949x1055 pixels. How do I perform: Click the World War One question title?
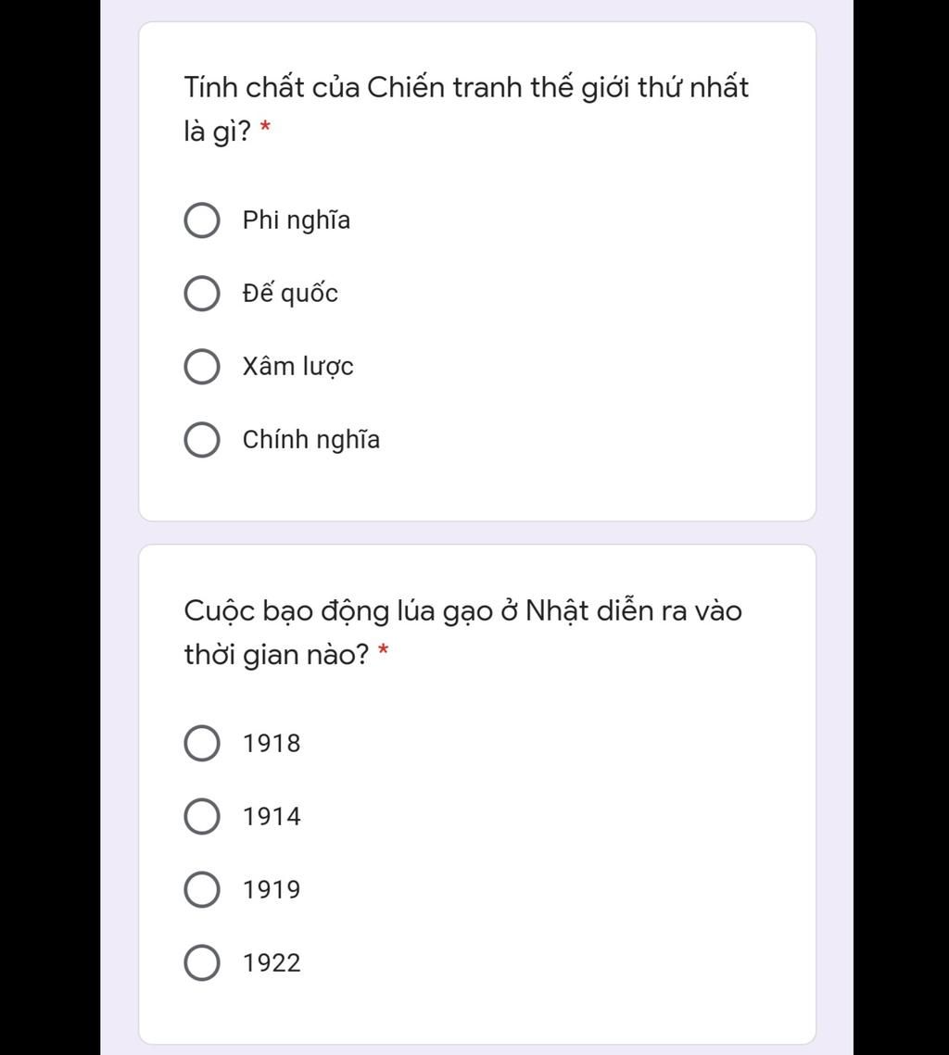(x=465, y=88)
